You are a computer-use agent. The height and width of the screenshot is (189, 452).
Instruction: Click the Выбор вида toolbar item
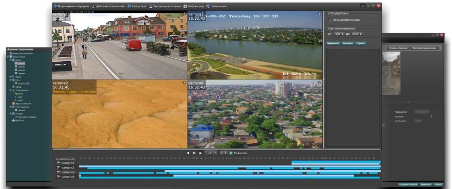coord(137,6)
